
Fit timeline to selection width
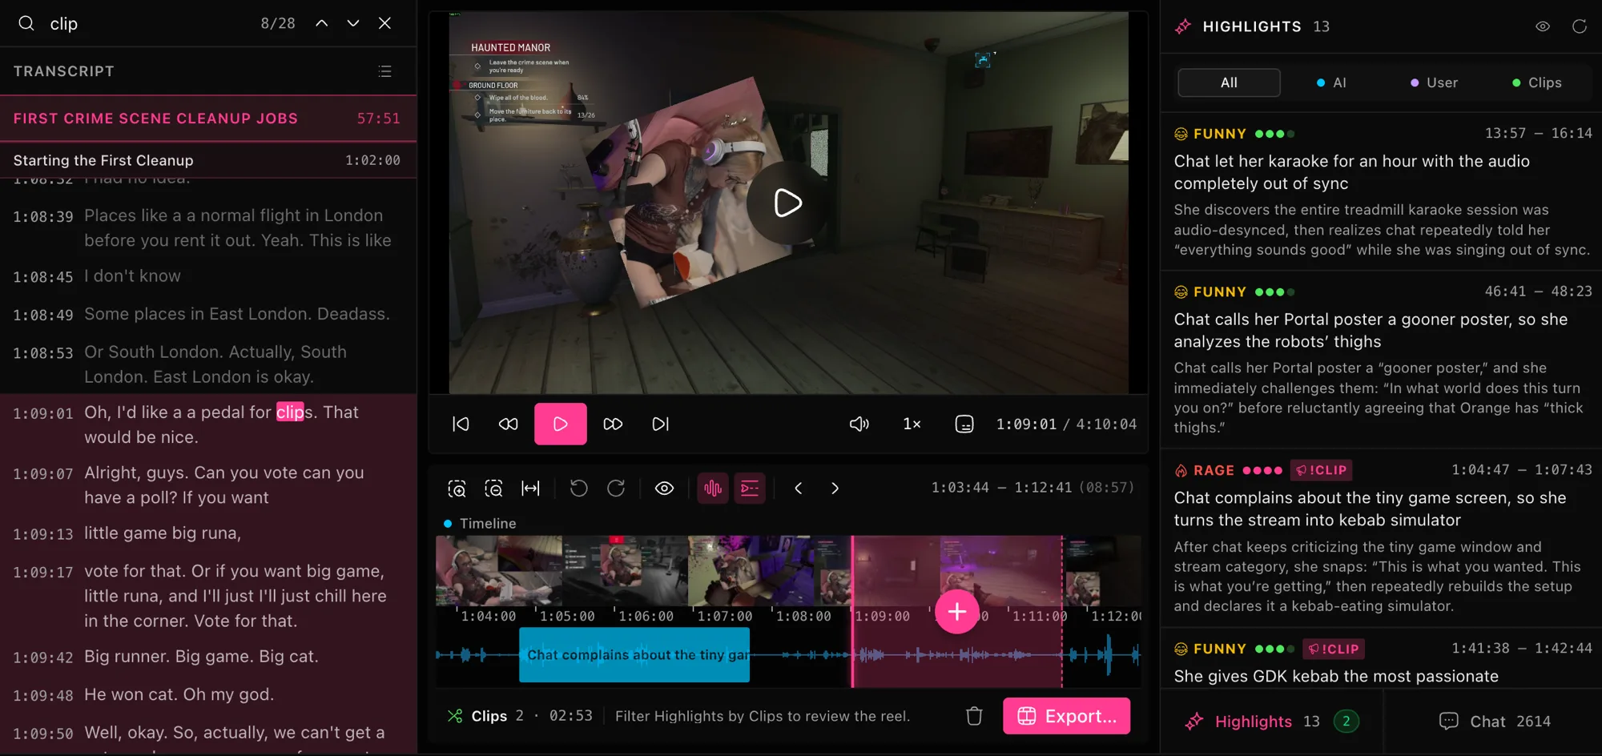[x=530, y=489]
